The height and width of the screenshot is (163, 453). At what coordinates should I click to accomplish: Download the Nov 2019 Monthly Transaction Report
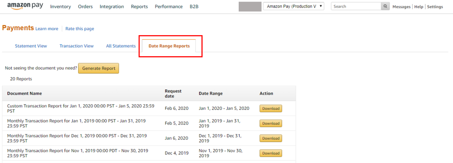(271, 153)
